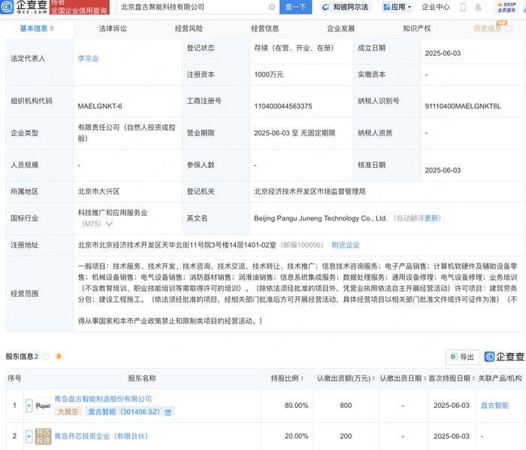
Task: Click taxpayer ID 91110400MAELGNKT6L
Action: 463,106
